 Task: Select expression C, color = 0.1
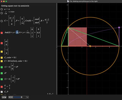(10, 57)
